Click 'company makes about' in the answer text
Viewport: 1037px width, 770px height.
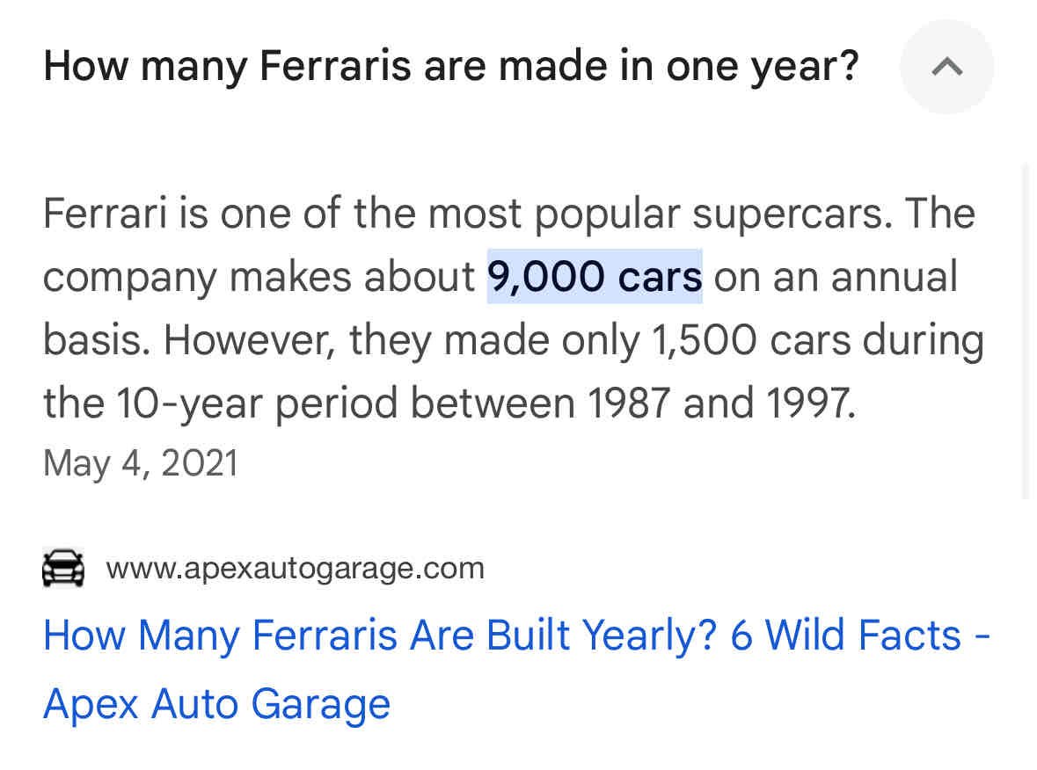coord(259,277)
